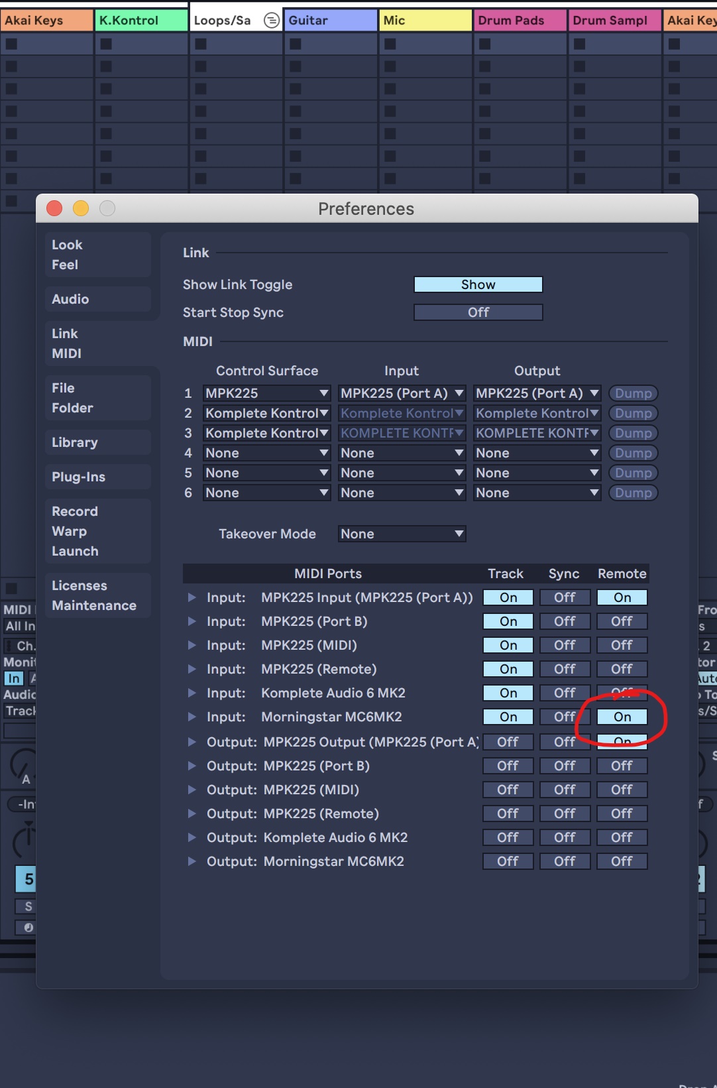Toggle Show Link Toggle button
Screen dimensions: 717x1088
[478, 284]
